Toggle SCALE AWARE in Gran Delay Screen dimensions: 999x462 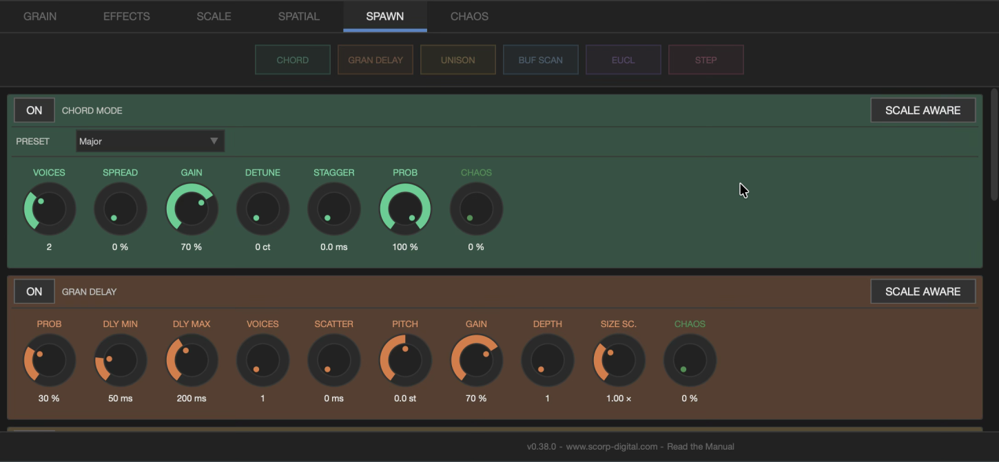(x=923, y=291)
